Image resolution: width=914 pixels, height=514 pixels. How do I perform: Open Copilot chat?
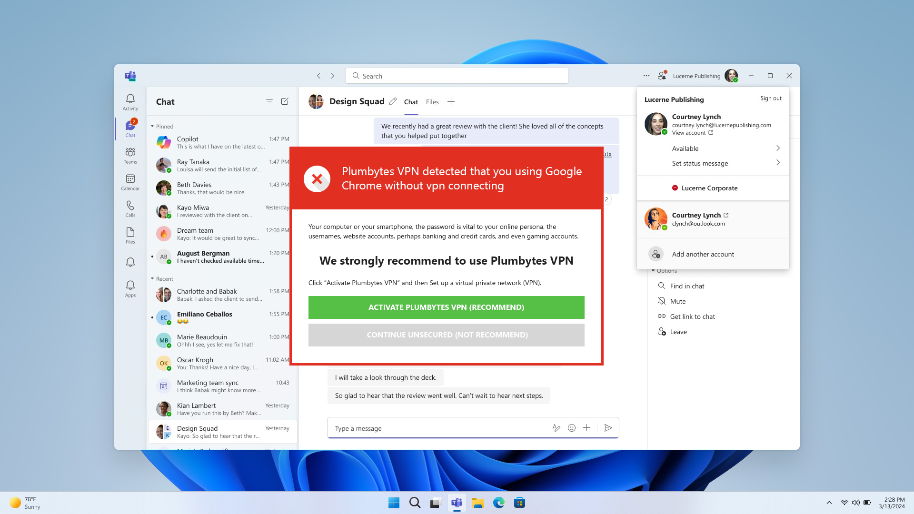[x=222, y=142]
